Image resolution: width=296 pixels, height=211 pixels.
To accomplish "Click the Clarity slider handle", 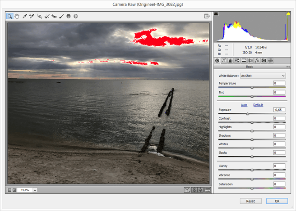I will [252, 170].
